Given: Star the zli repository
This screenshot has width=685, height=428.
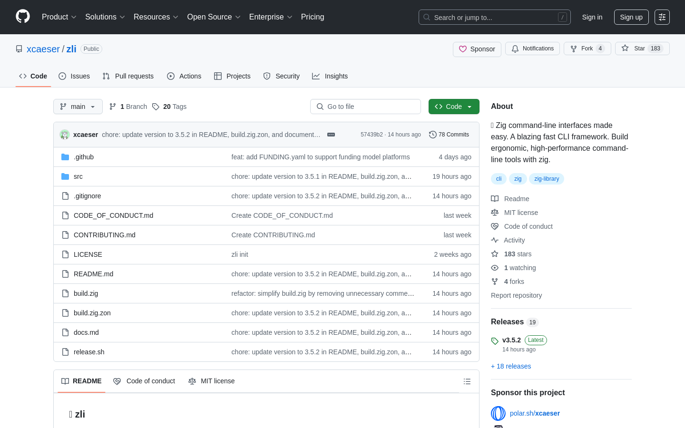Looking at the screenshot, I should point(642,49).
